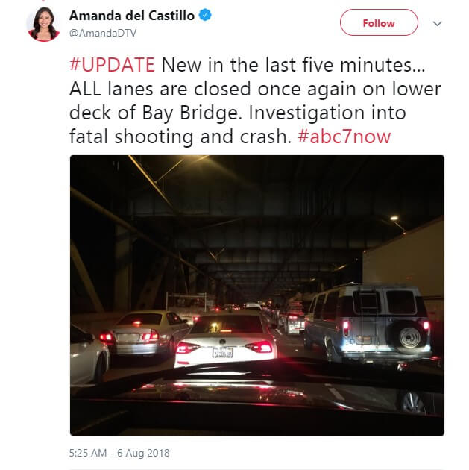The width and height of the screenshot is (469, 470).
Task: Click the gray van's spare tire in photo
Action: 409,337
